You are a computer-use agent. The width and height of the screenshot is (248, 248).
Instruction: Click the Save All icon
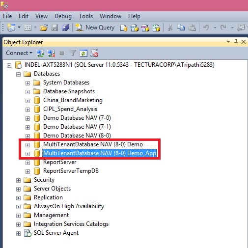[65, 28]
